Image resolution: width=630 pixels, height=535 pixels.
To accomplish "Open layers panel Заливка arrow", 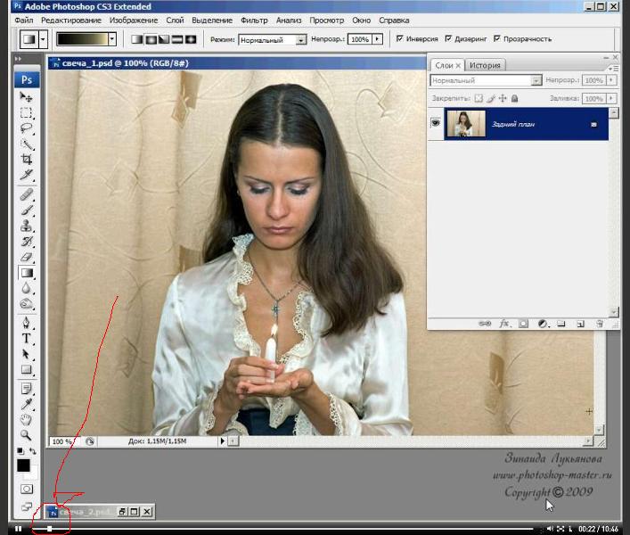I will pyautogui.click(x=611, y=98).
